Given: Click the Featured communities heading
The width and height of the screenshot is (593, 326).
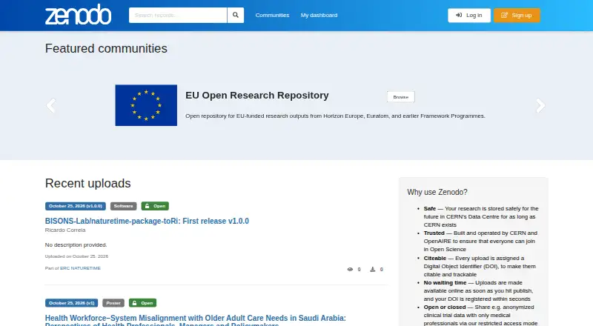Looking at the screenshot, I should coord(106,48).
